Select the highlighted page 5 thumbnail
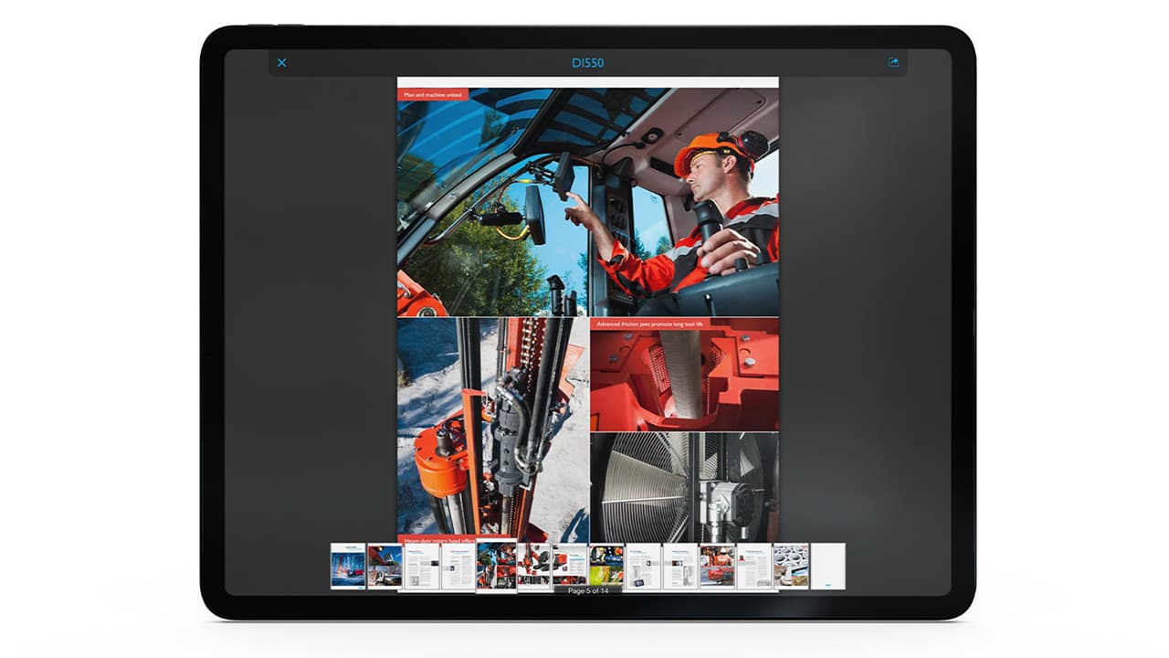 coord(497,567)
